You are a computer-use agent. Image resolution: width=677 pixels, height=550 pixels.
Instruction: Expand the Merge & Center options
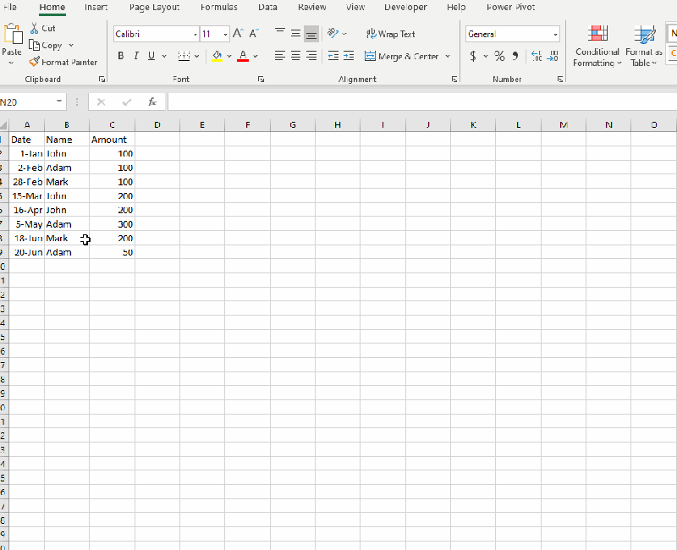coord(448,56)
